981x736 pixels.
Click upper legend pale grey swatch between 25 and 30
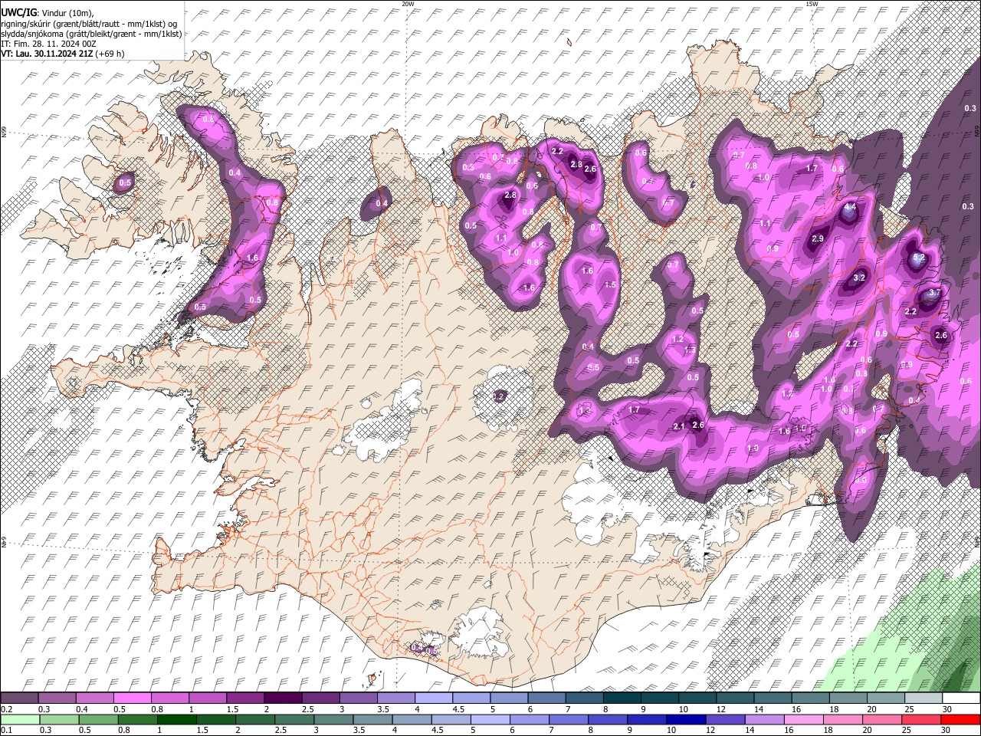[924, 698]
